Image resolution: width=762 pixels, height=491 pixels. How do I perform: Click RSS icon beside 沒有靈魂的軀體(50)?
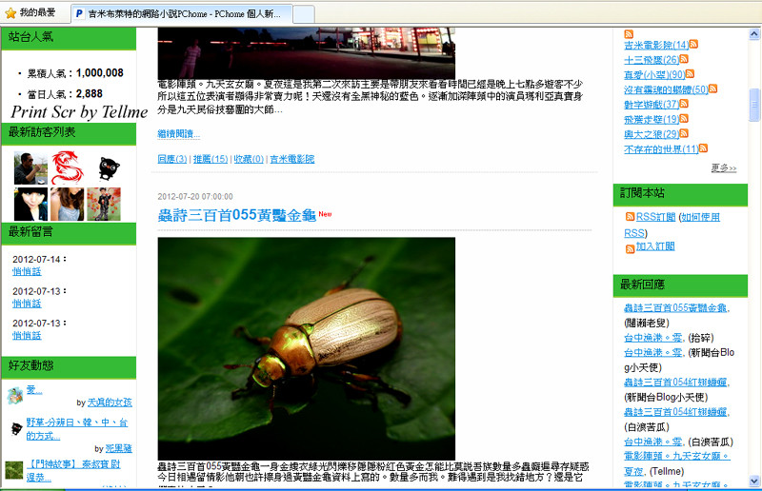point(713,88)
